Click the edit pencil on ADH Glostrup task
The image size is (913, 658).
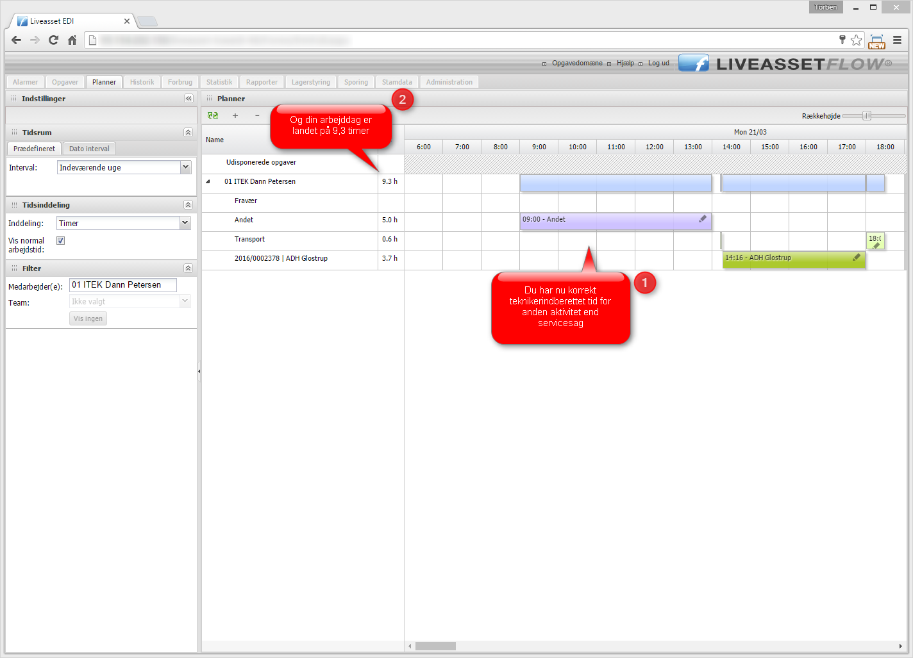[x=857, y=258]
